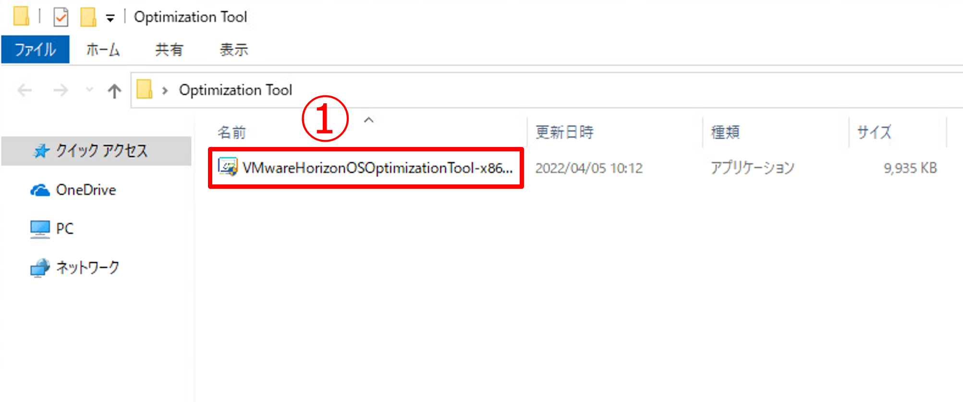Click Optimization Tool in the address bar
Screen dimensions: 963x402
click(x=235, y=90)
